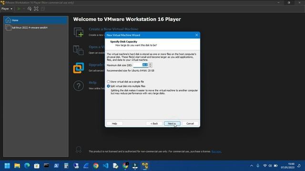
Task: Click the Help heading link
Action: click(92, 82)
